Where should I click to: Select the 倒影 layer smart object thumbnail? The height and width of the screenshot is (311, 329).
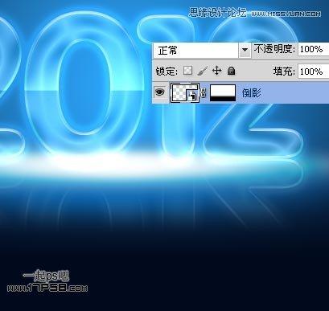[x=185, y=92]
